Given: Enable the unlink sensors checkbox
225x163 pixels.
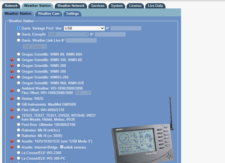Looking at the screenshot, I should point(62,147).
